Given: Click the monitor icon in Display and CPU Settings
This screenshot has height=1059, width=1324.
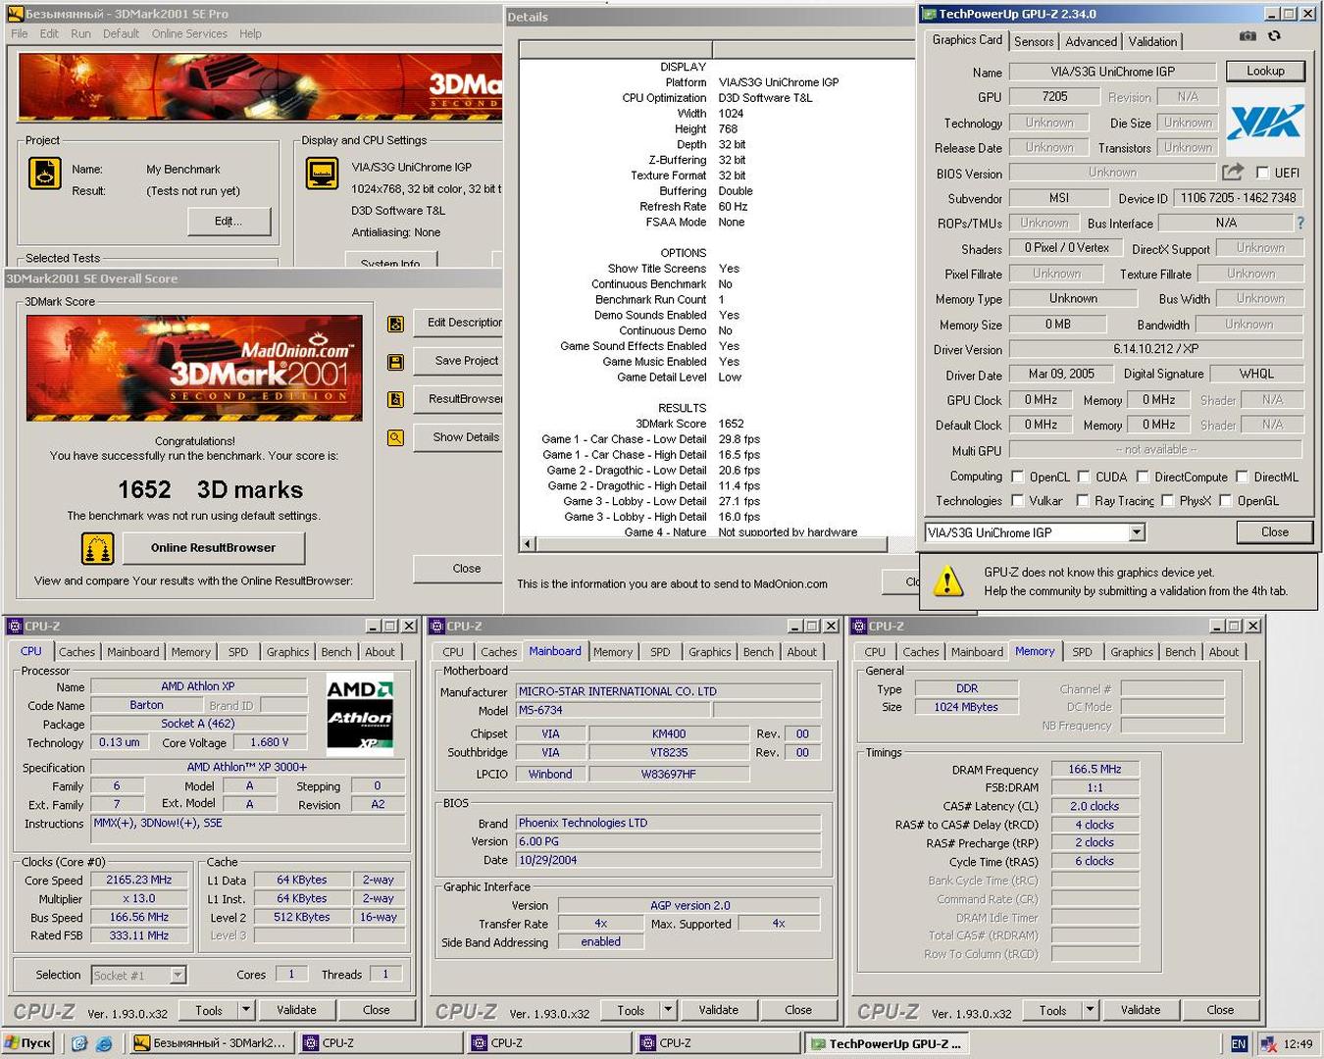Looking at the screenshot, I should [323, 174].
